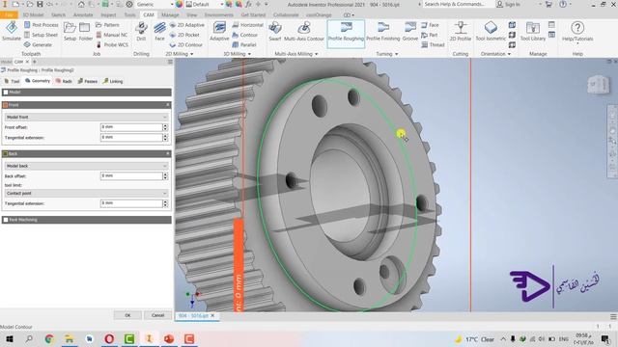Click Multi-Axis Contour operation
The image size is (618, 347).
point(304,31)
